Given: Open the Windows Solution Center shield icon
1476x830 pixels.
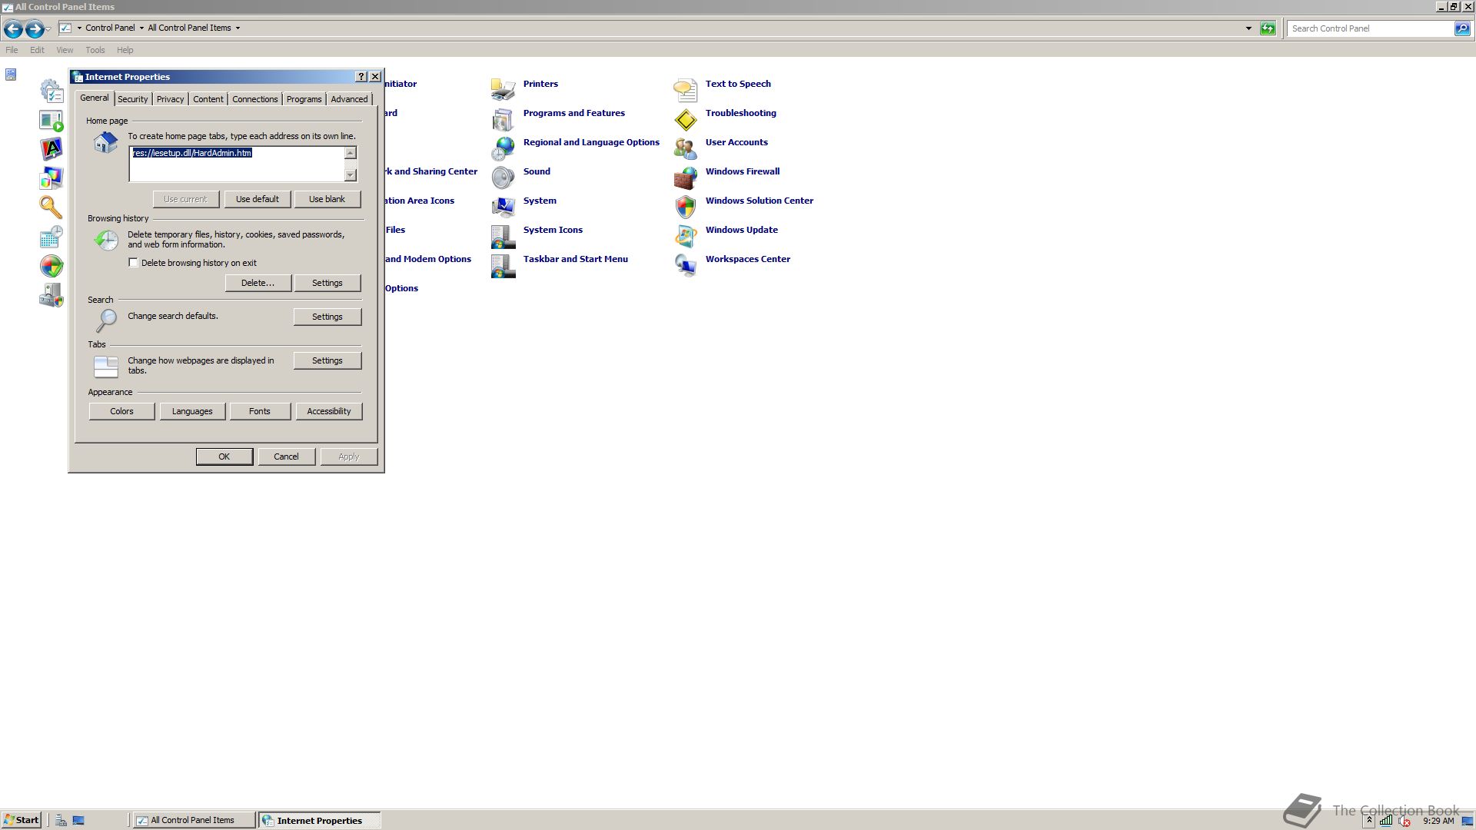Looking at the screenshot, I should pos(685,207).
